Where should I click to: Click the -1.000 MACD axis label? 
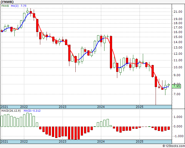pos(178,136)
